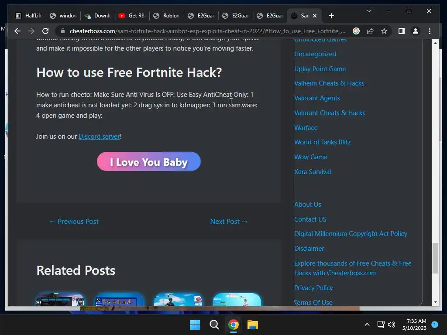This screenshot has width=447, height=335.
Task: Open the Discord server link
Action: (99, 137)
